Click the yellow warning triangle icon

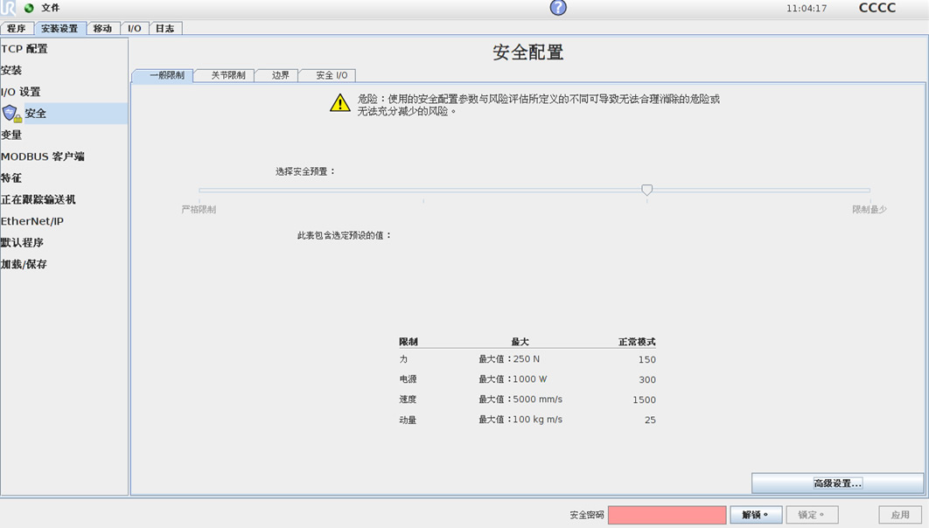[x=340, y=103]
